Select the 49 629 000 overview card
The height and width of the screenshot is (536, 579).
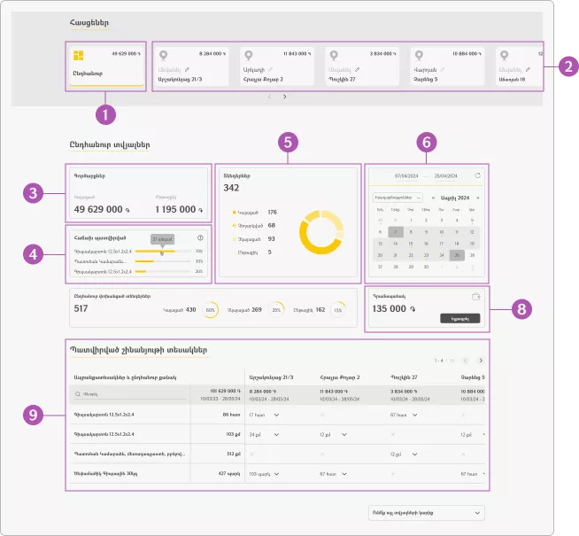pyautogui.click(x=104, y=66)
